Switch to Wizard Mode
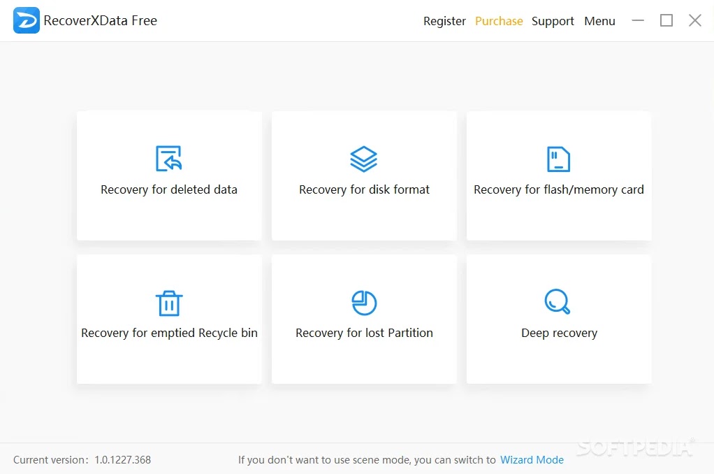Screen dimensions: 714x474 click(x=532, y=460)
